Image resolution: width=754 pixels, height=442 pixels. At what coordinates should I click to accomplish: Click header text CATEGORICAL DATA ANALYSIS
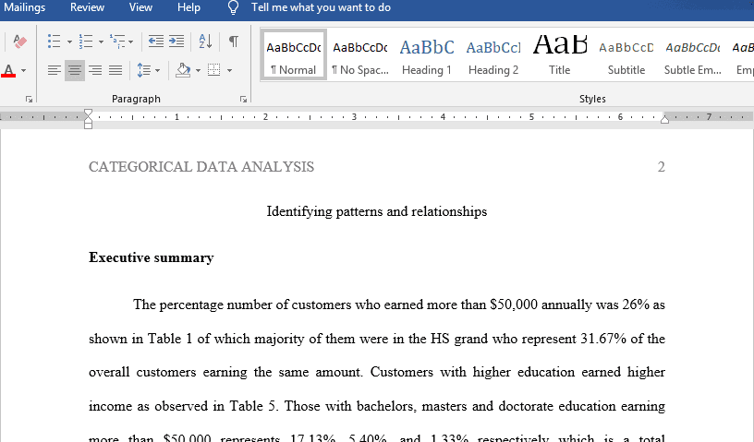tap(201, 167)
